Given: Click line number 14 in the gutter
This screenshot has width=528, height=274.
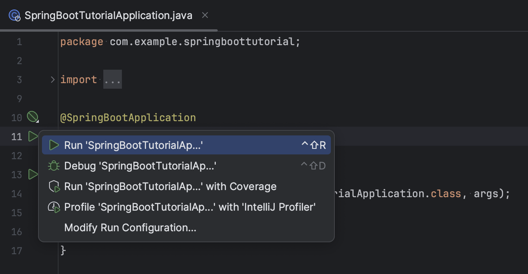Looking at the screenshot, I should coord(16,194).
